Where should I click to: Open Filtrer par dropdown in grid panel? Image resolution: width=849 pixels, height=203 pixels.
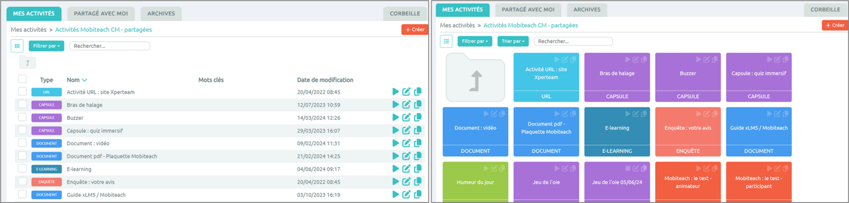475,41
